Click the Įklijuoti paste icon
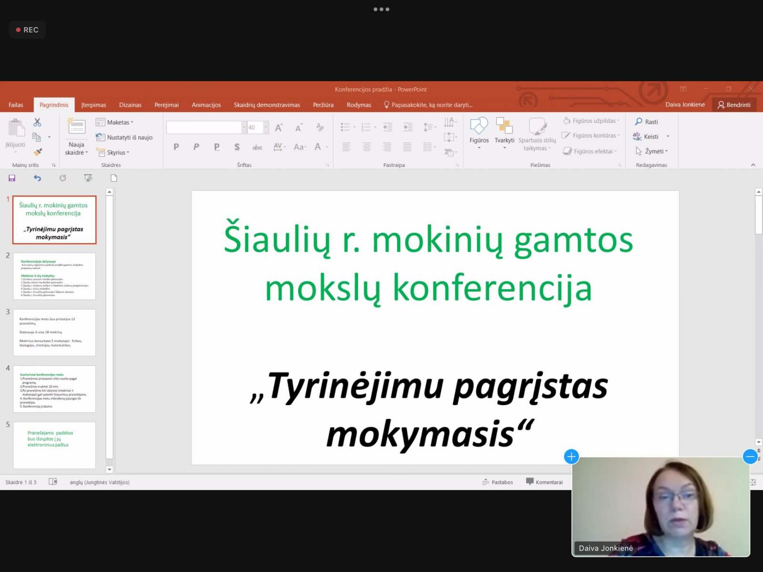Screen dimensions: 763x572 point(16,128)
